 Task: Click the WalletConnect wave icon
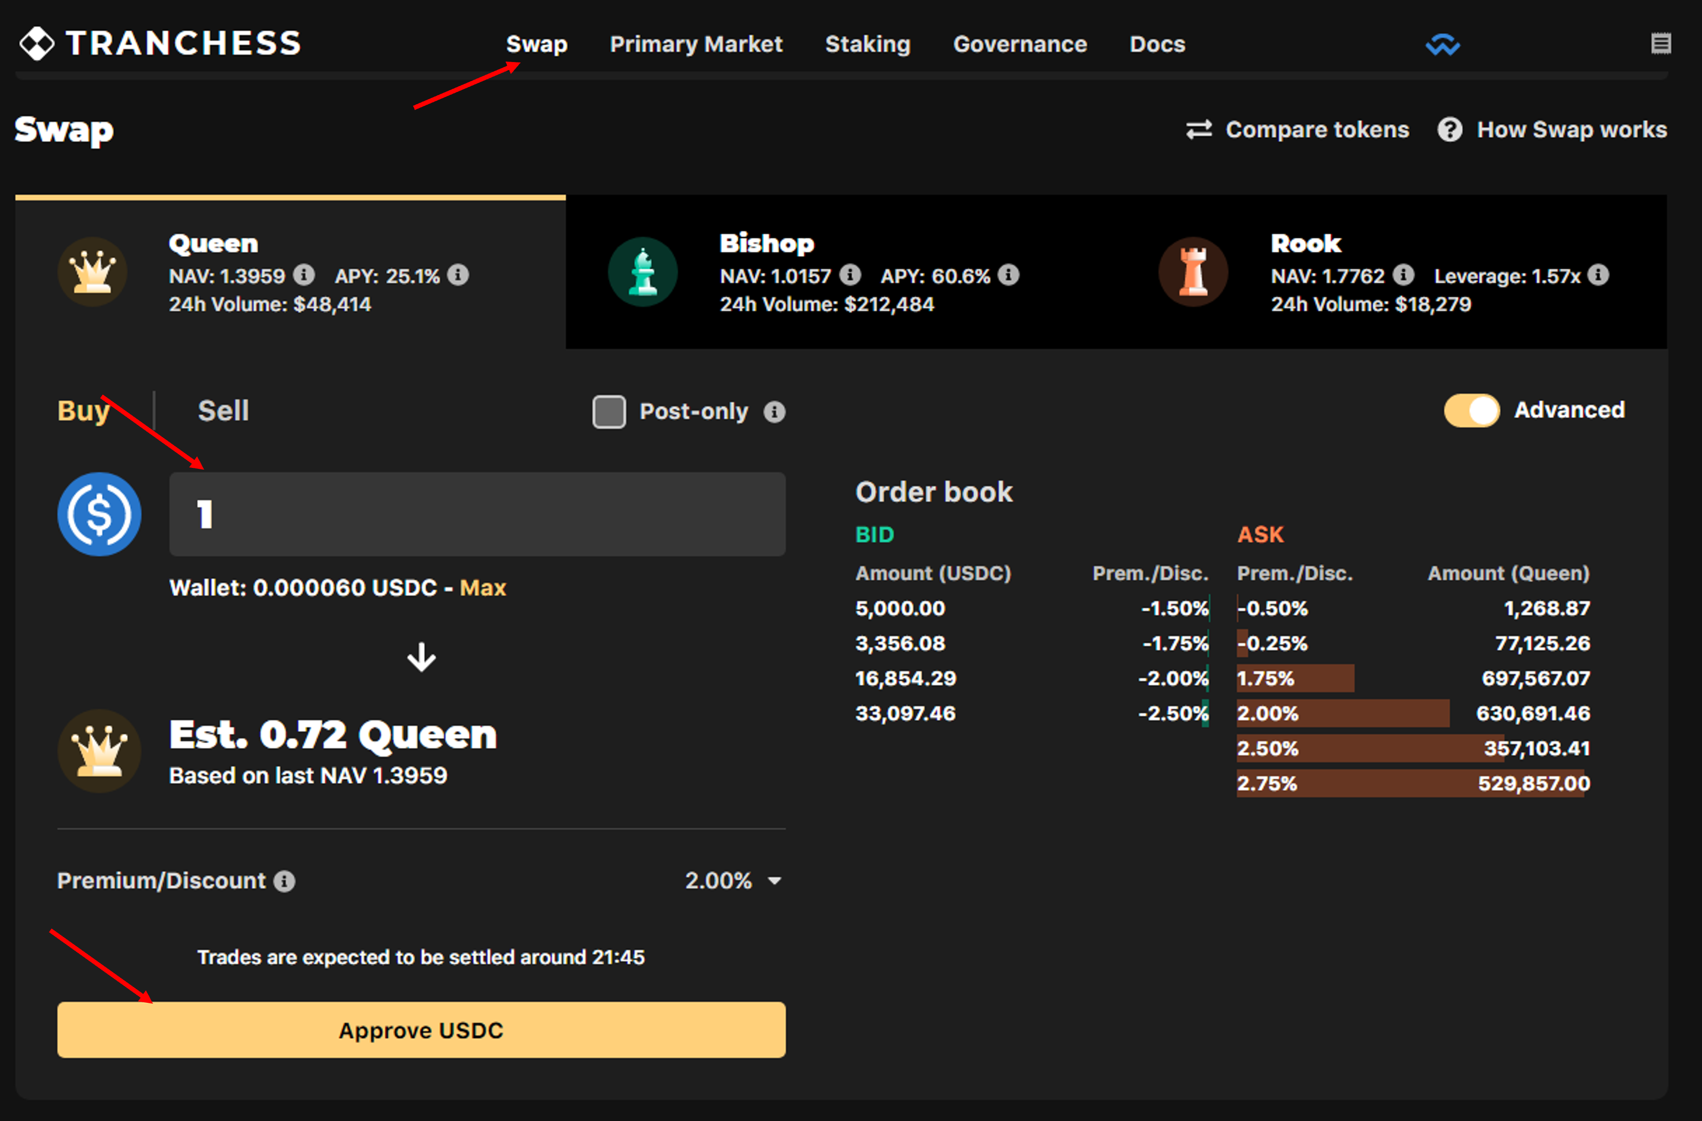coord(1442,44)
